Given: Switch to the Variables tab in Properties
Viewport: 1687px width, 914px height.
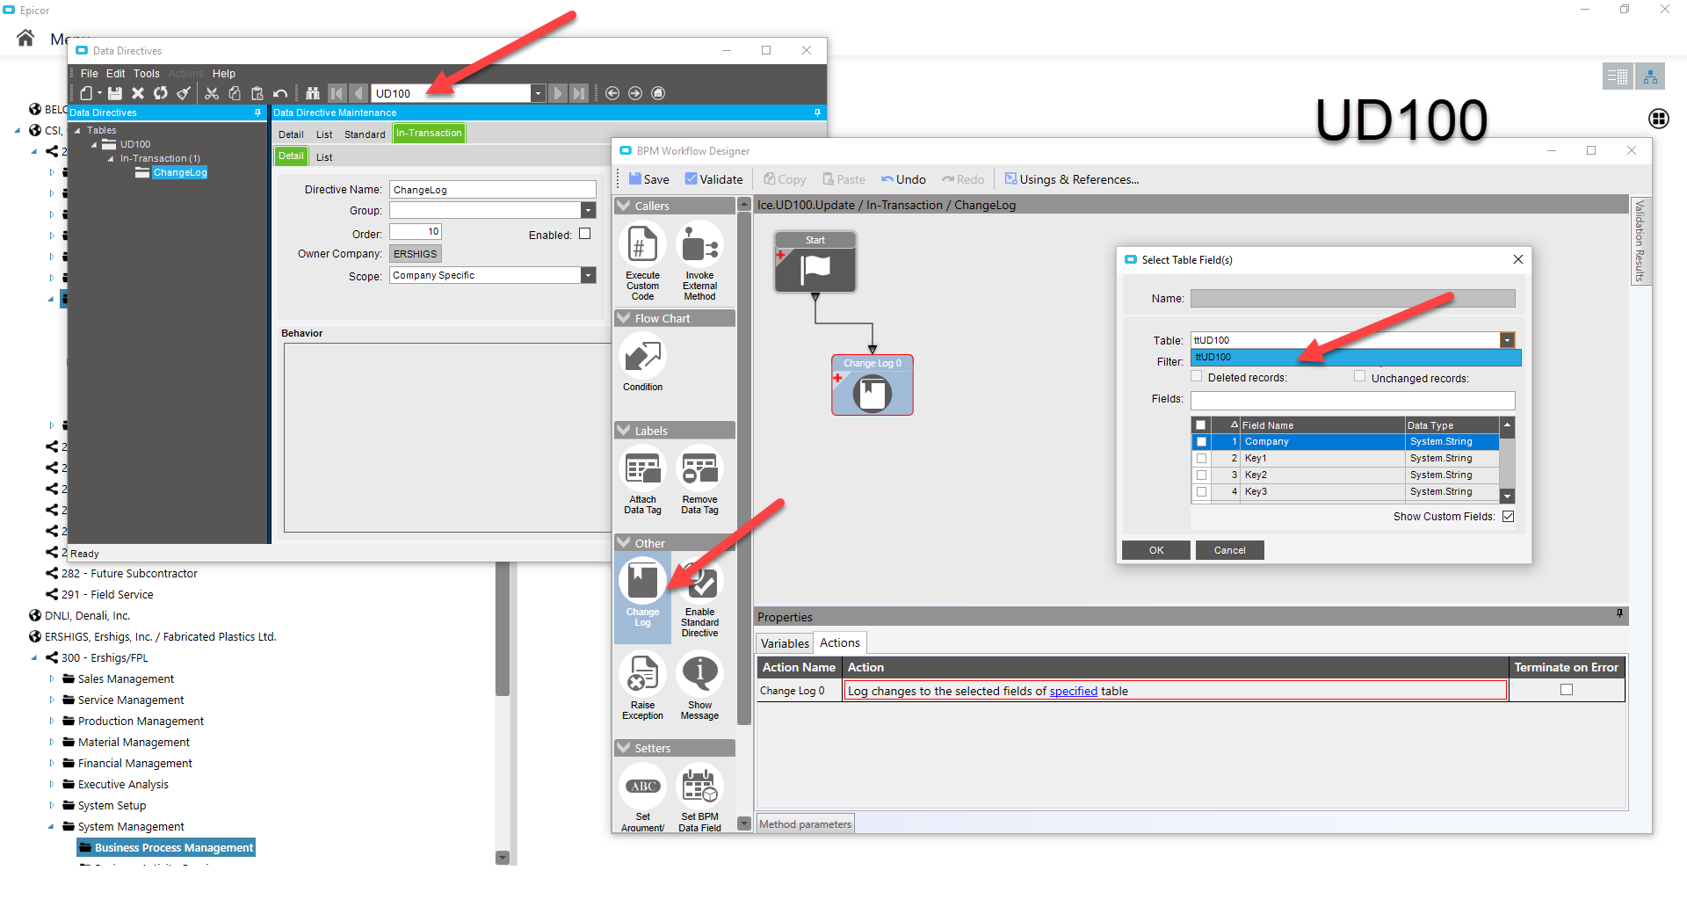Looking at the screenshot, I should 785,643.
